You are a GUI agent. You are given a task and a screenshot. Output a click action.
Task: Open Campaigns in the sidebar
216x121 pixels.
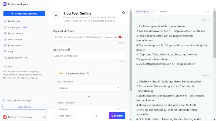(x=14, y=27)
